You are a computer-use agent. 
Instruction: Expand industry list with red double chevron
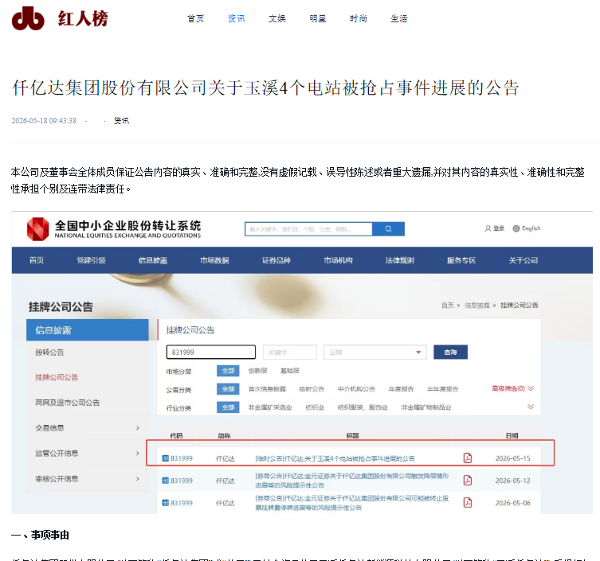531,407
